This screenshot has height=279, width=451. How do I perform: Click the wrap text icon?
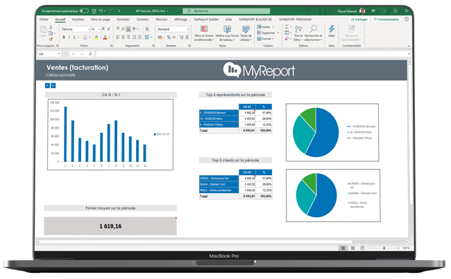(x=147, y=29)
